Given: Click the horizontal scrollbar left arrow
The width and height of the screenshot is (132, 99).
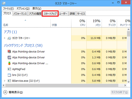Looking at the screenshot, I should pyautogui.click(x=4, y=85).
